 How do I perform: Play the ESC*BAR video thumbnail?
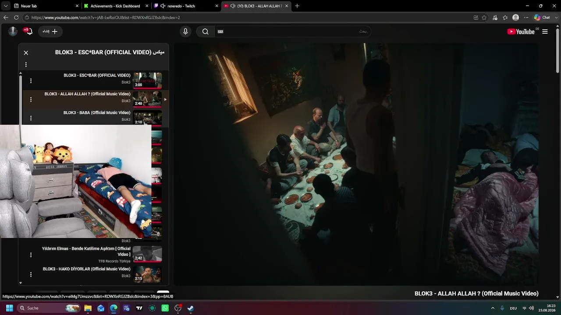[x=147, y=80]
